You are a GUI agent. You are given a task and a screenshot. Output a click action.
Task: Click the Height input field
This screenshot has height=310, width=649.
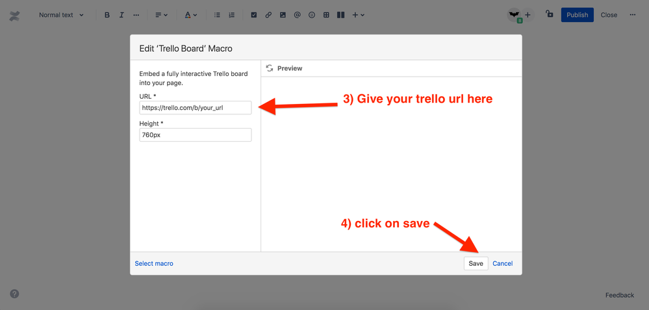[x=196, y=135]
